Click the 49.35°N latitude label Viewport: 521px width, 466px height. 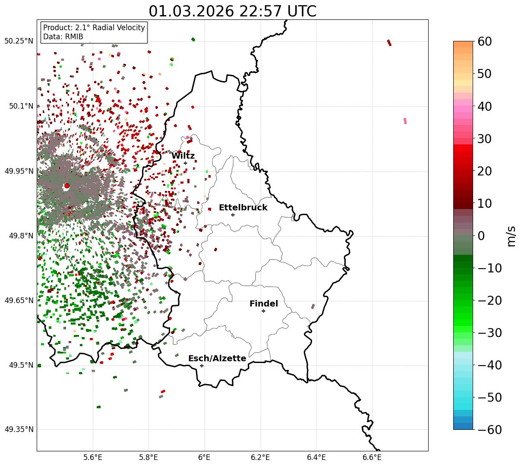[19, 429]
